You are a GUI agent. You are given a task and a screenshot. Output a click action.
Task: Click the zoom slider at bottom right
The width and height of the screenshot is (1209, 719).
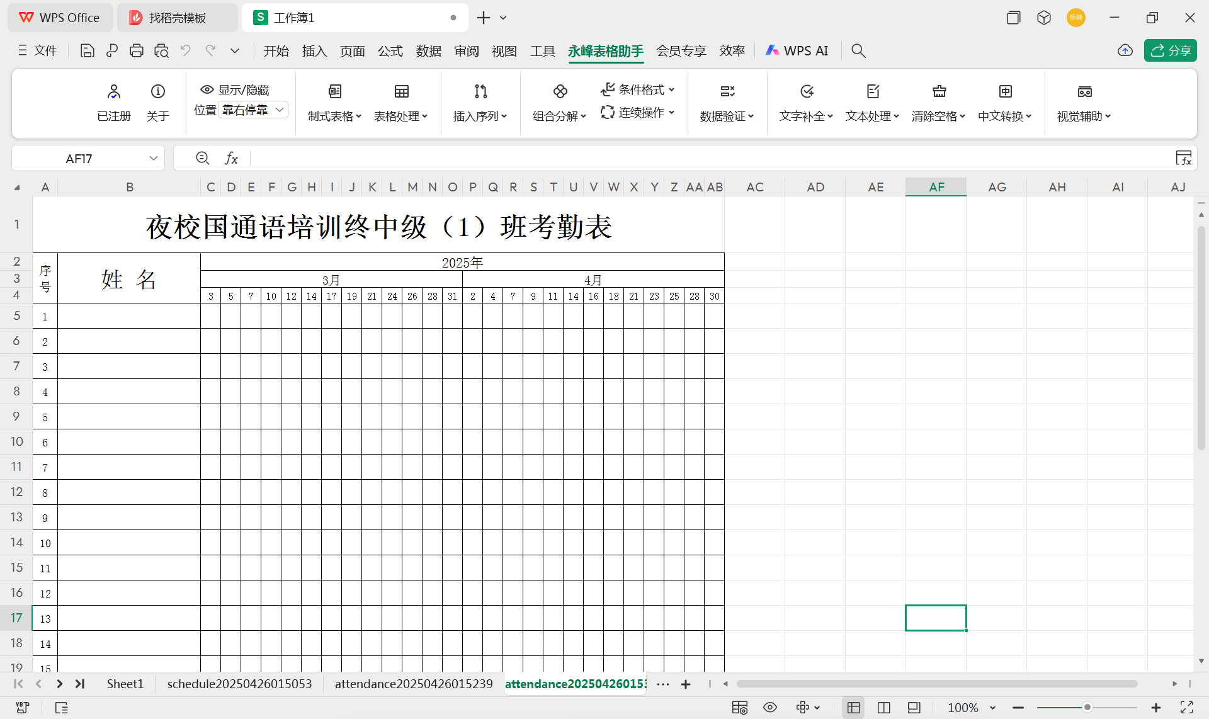click(1087, 707)
